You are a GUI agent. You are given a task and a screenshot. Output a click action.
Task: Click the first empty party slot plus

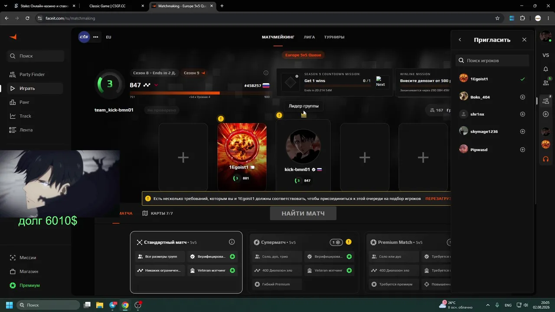click(x=183, y=157)
